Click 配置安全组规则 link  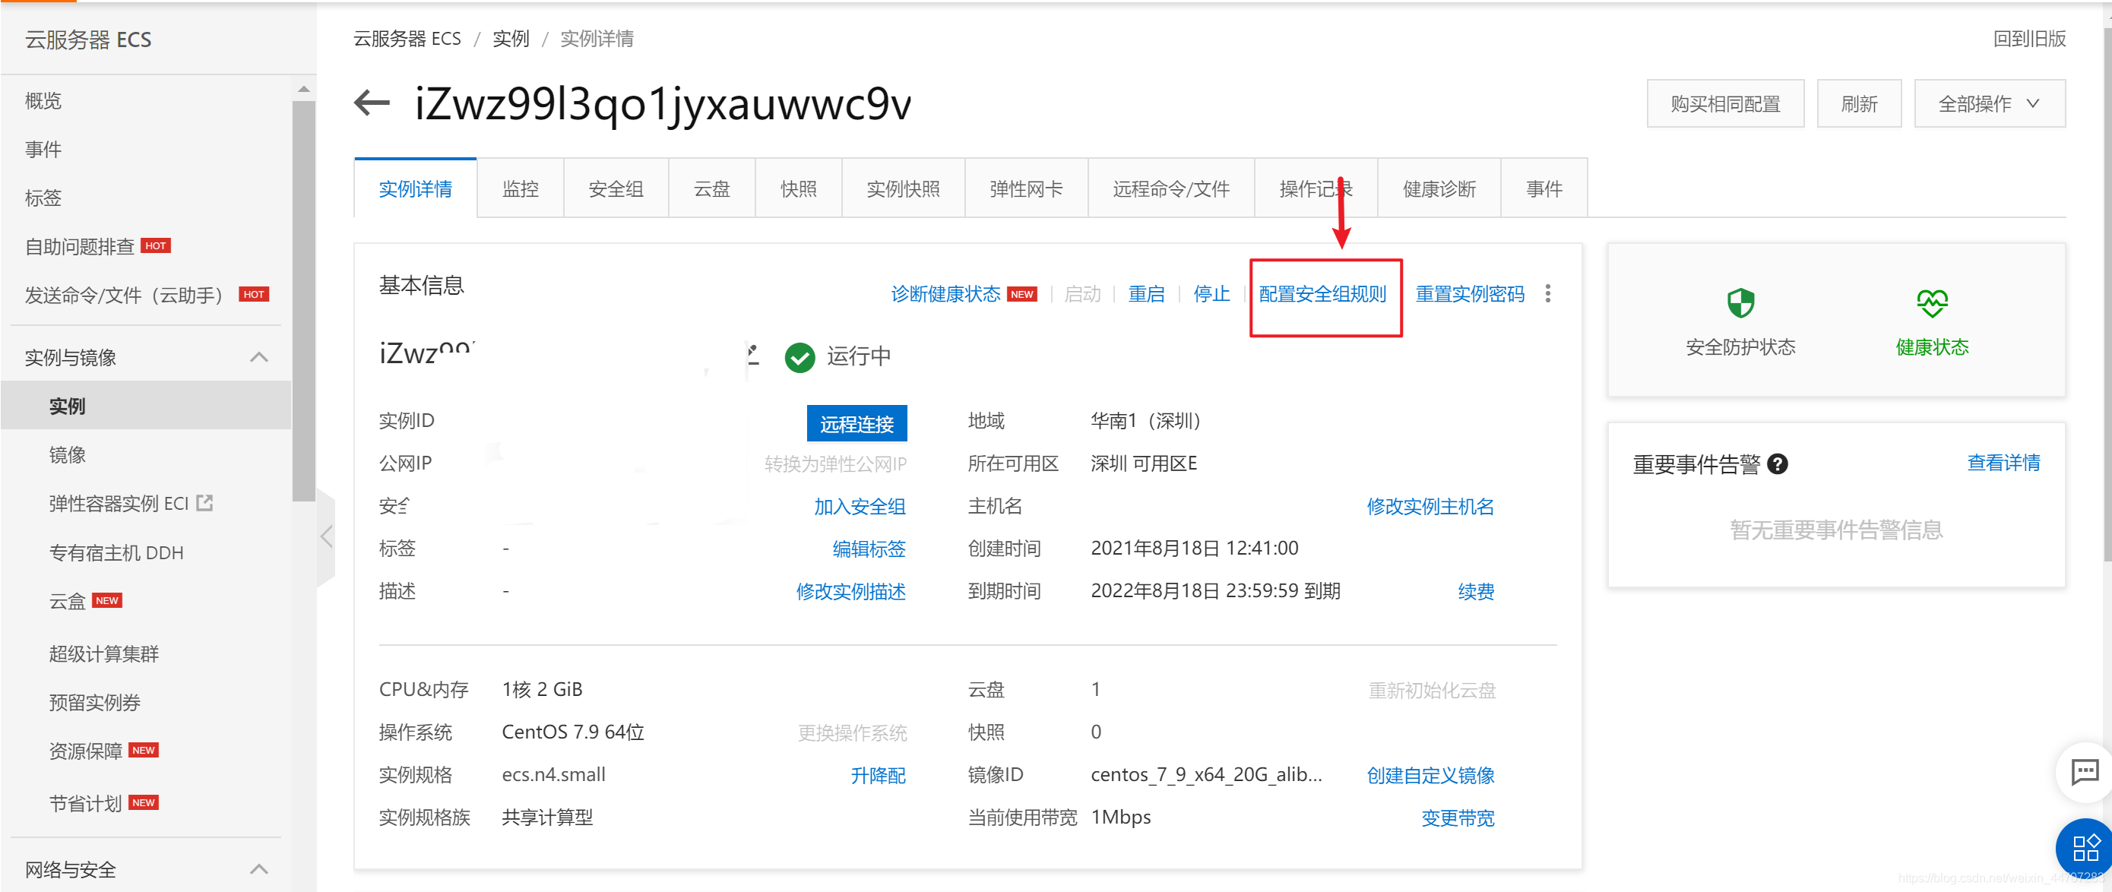[x=1322, y=293]
